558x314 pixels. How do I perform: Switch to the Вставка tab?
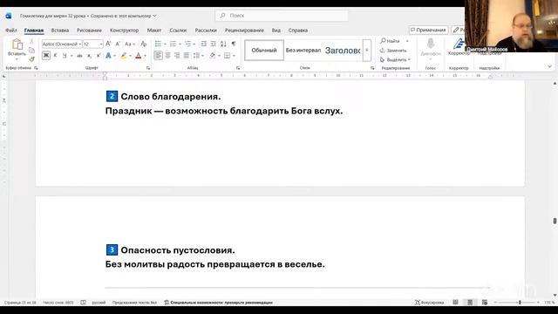point(60,31)
